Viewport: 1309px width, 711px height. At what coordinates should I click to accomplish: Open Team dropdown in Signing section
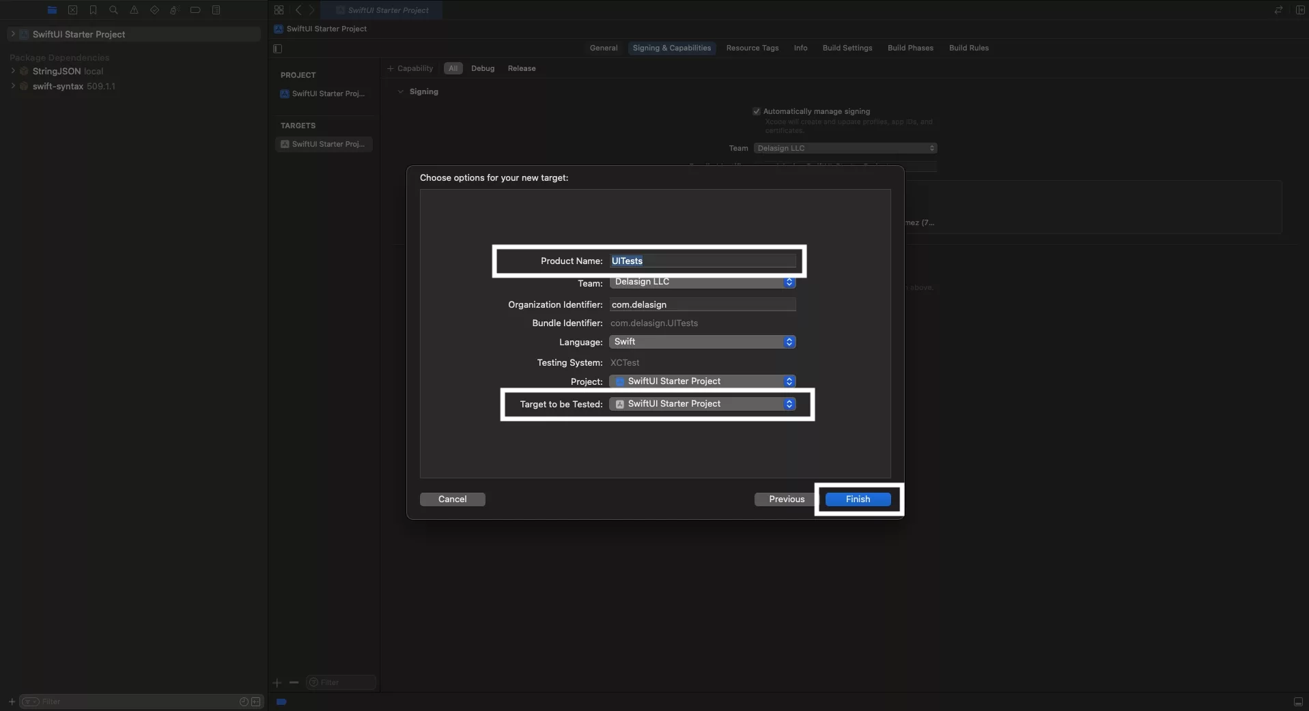[x=845, y=148]
